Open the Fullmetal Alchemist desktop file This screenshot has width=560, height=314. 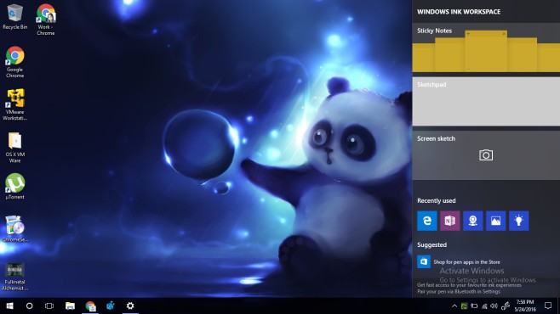[14, 277]
